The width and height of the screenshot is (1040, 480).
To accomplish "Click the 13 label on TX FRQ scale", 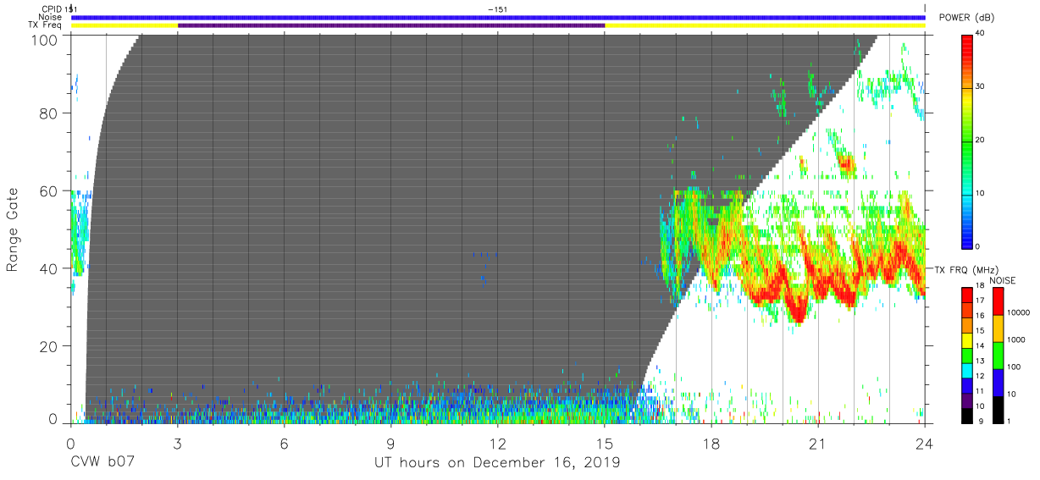I will click(x=981, y=361).
